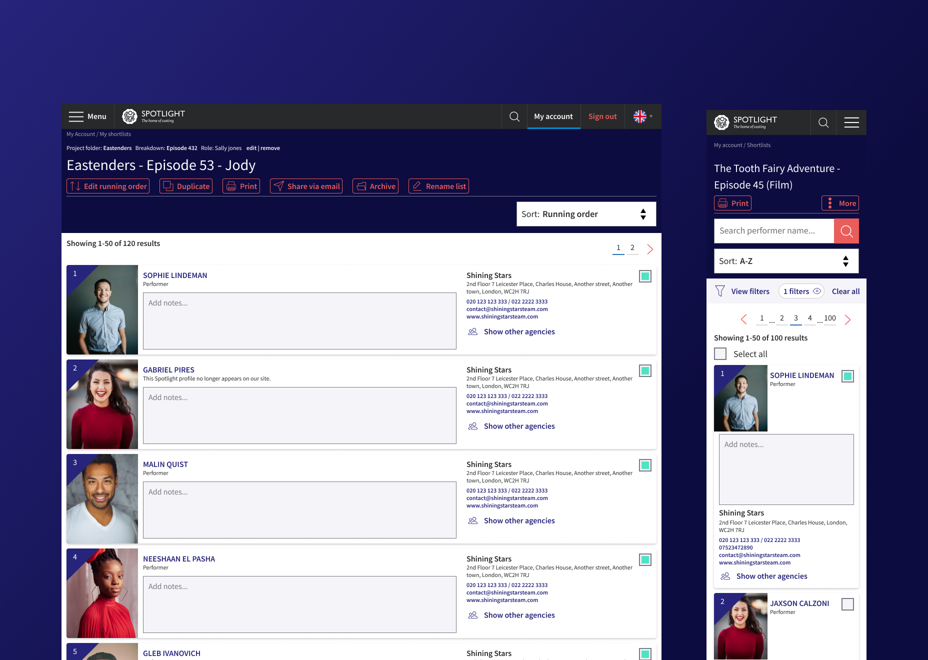Toggle checkbox for Neeshaan El Pasha row

click(645, 559)
